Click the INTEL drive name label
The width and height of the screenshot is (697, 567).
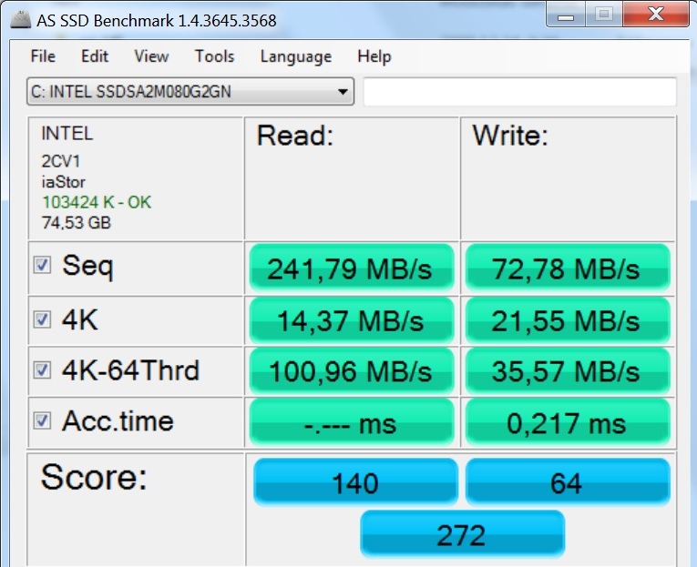[67, 133]
